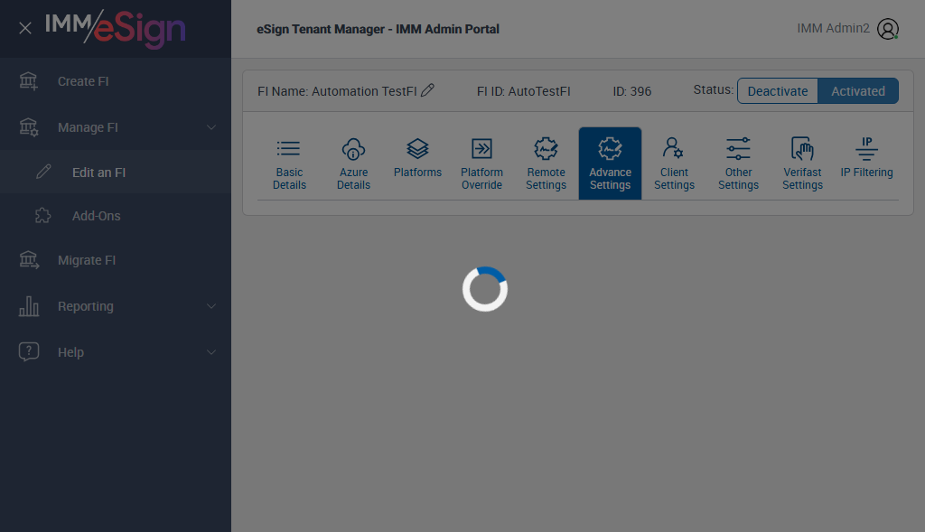925x532 pixels.
Task: Click the IMM Admin2 username text
Action: (833, 28)
